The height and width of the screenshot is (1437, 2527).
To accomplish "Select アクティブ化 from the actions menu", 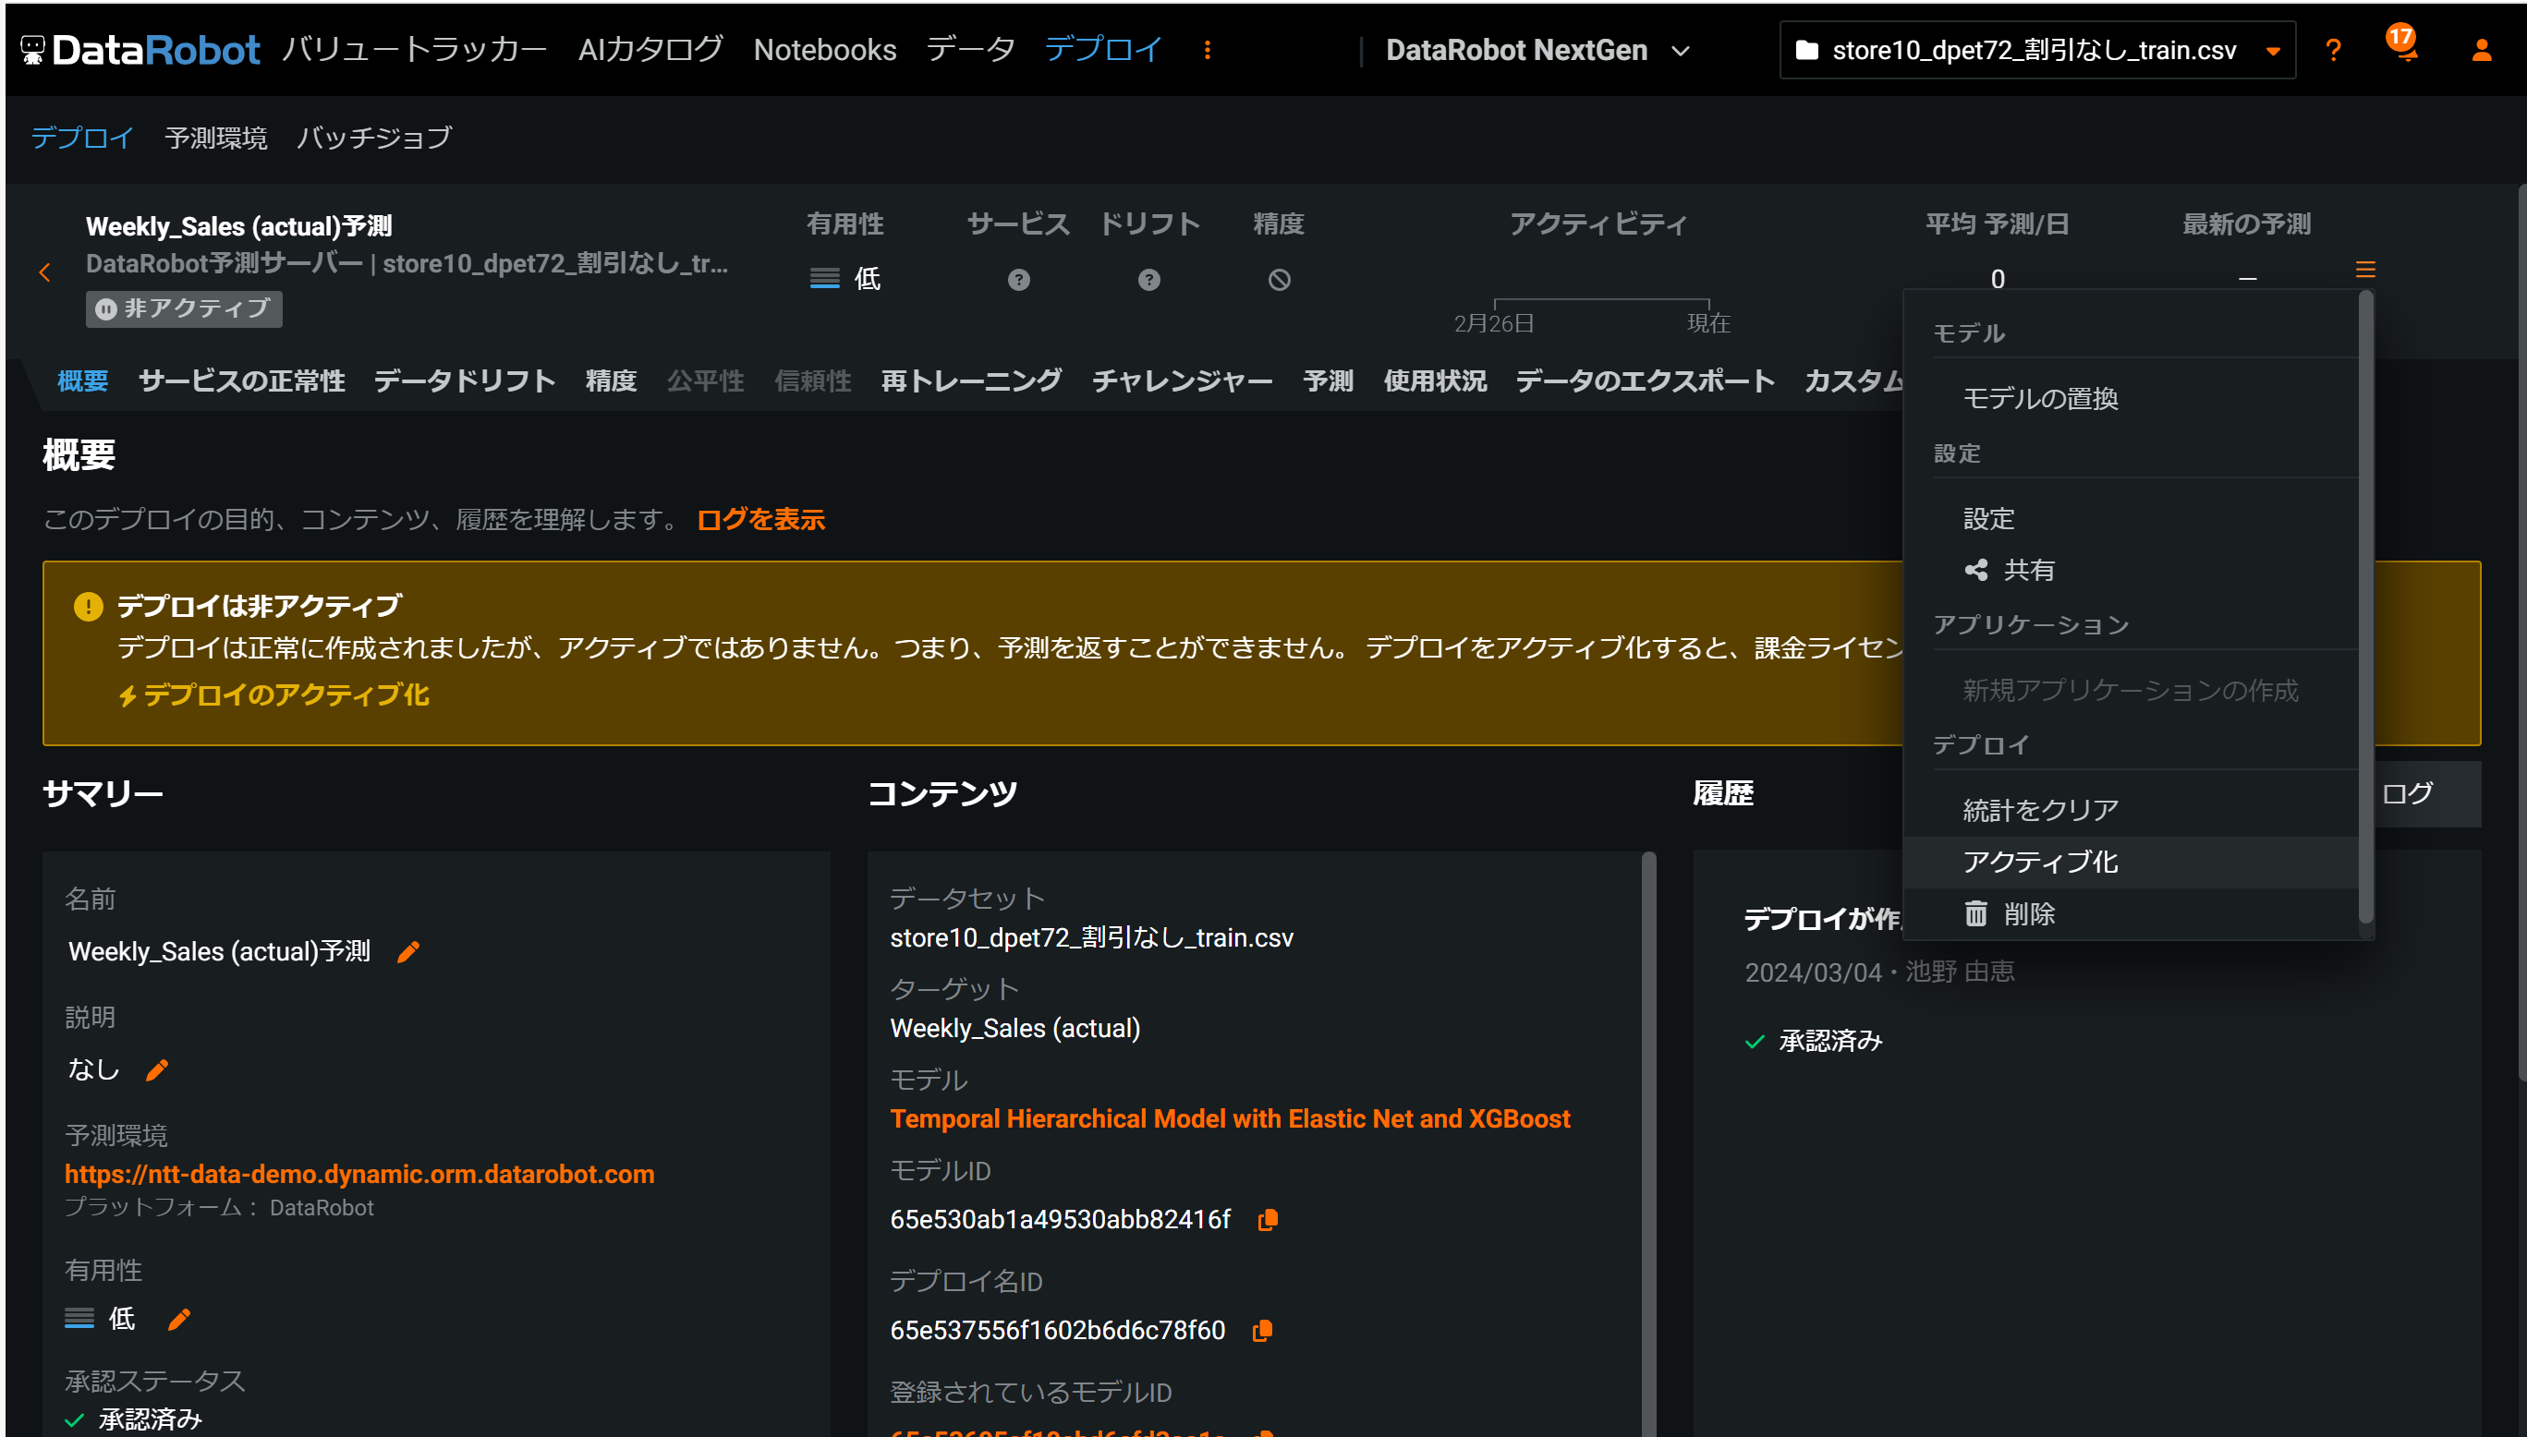I will [x=2039, y=862].
